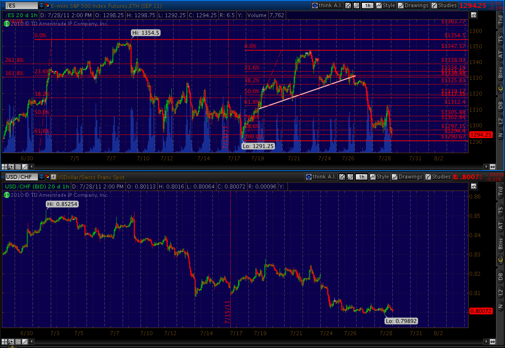Viewport: 505px width, 348px height.
Task: Open the Trd side tab of USD/CHF chart
Action: (501, 191)
